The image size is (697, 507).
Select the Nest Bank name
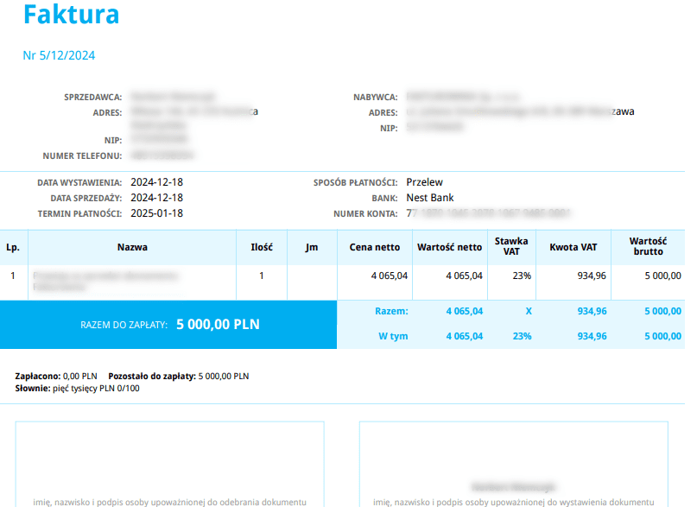tap(429, 198)
